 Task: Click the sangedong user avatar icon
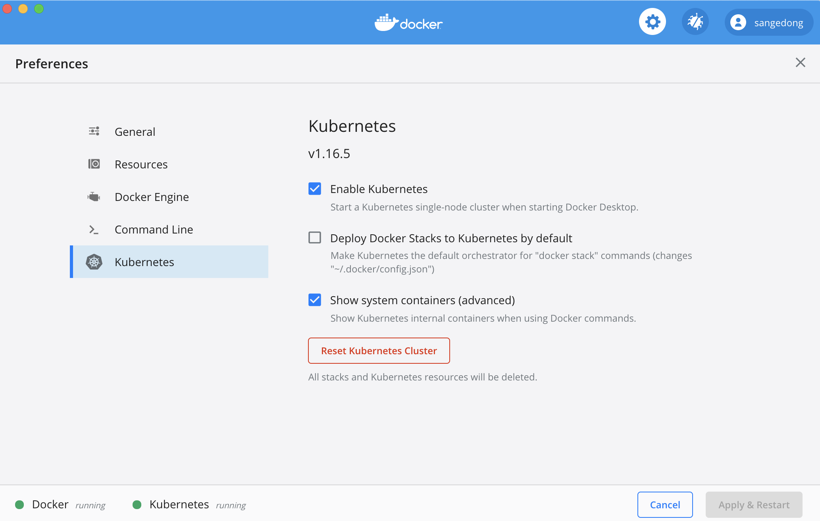pos(738,23)
